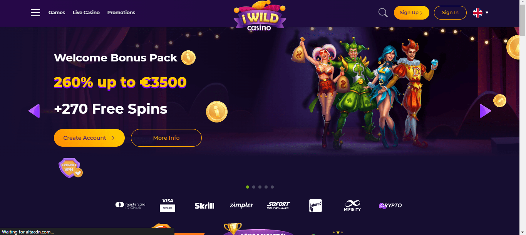Click the Zimpler payment logo

[x=241, y=205]
